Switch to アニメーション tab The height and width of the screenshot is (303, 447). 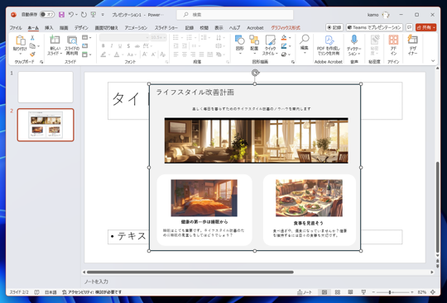tap(136, 27)
